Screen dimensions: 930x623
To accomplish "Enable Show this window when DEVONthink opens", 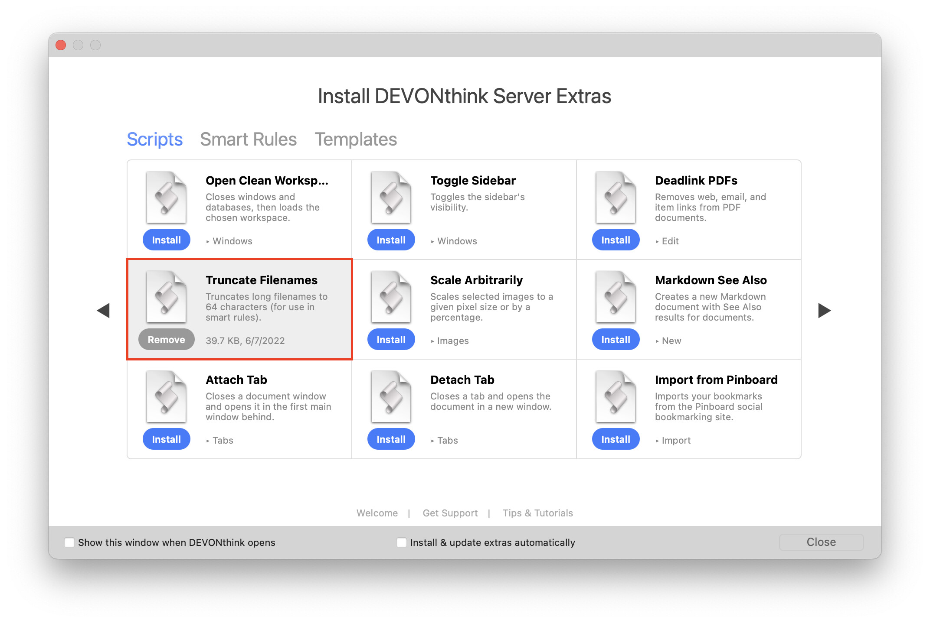I will tap(69, 542).
